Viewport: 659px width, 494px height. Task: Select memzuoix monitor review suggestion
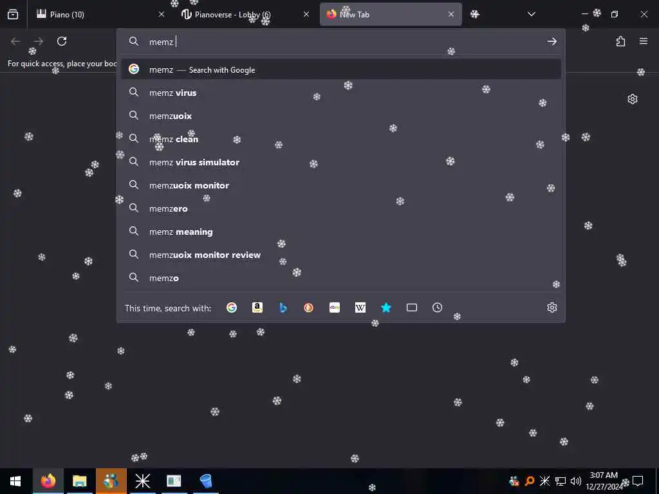(x=341, y=255)
